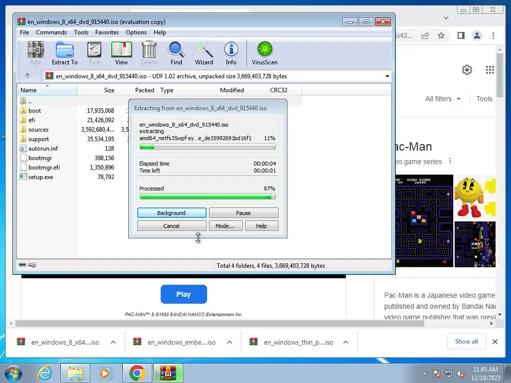Expand en_windows_embe download options chevron
This screenshot has width=511, height=383.
(230, 342)
